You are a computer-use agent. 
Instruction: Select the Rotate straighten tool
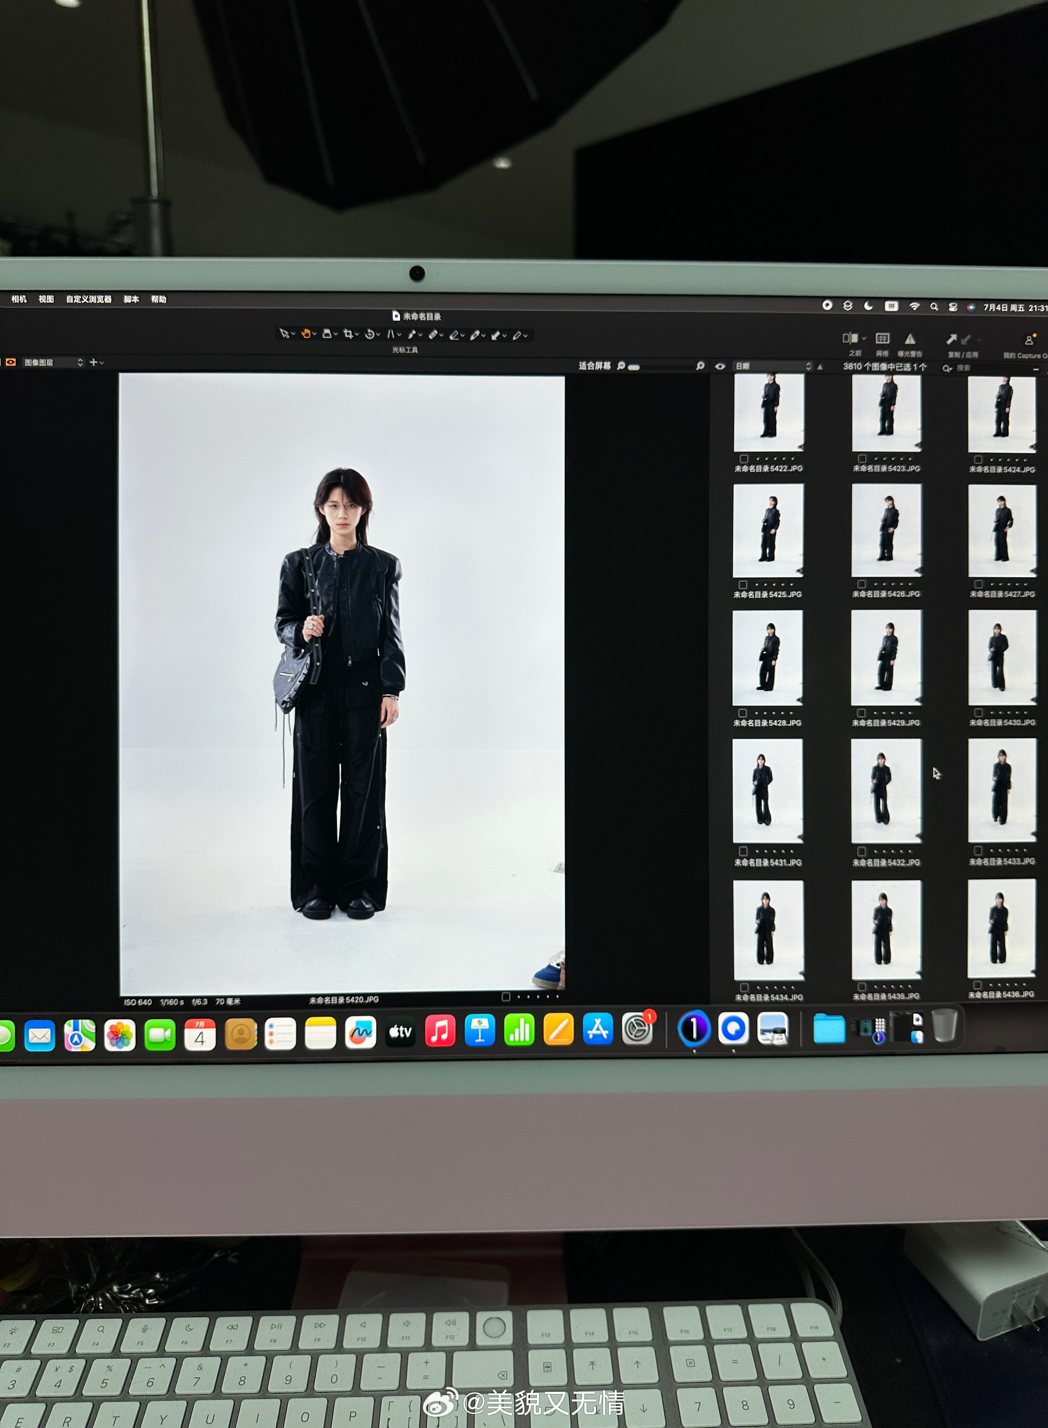coord(369,334)
